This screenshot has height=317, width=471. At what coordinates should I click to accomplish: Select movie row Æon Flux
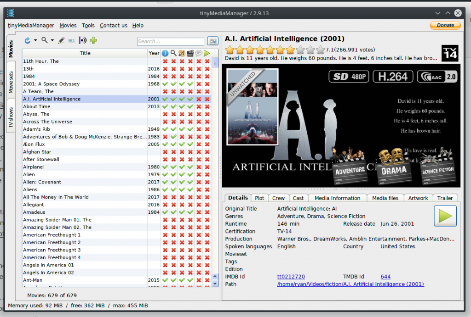click(116, 144)
